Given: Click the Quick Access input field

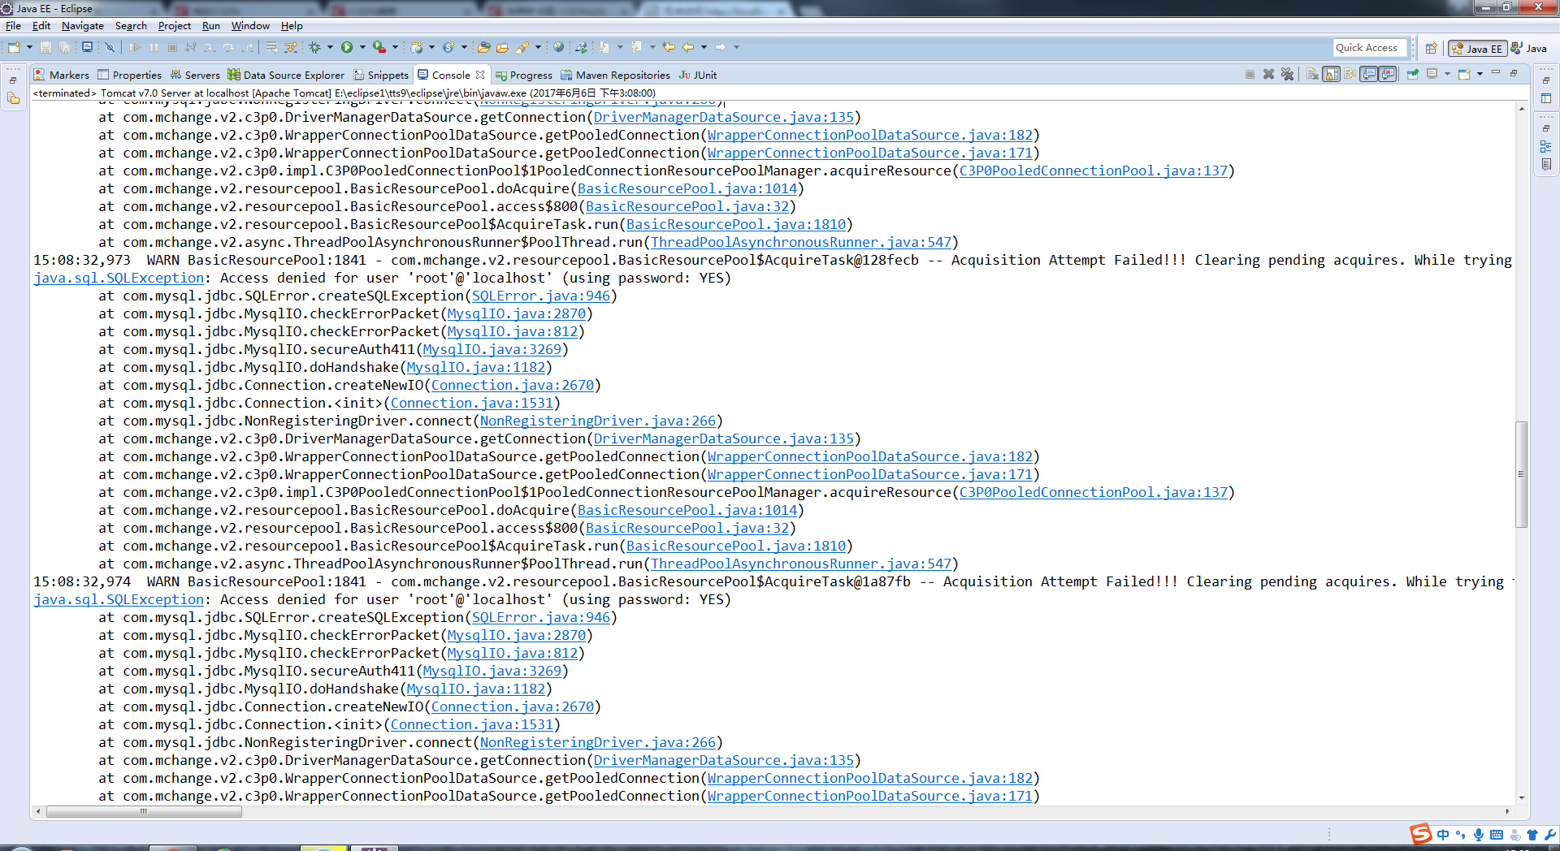Looking at the screenshot, I should [x=1370, y=48].
